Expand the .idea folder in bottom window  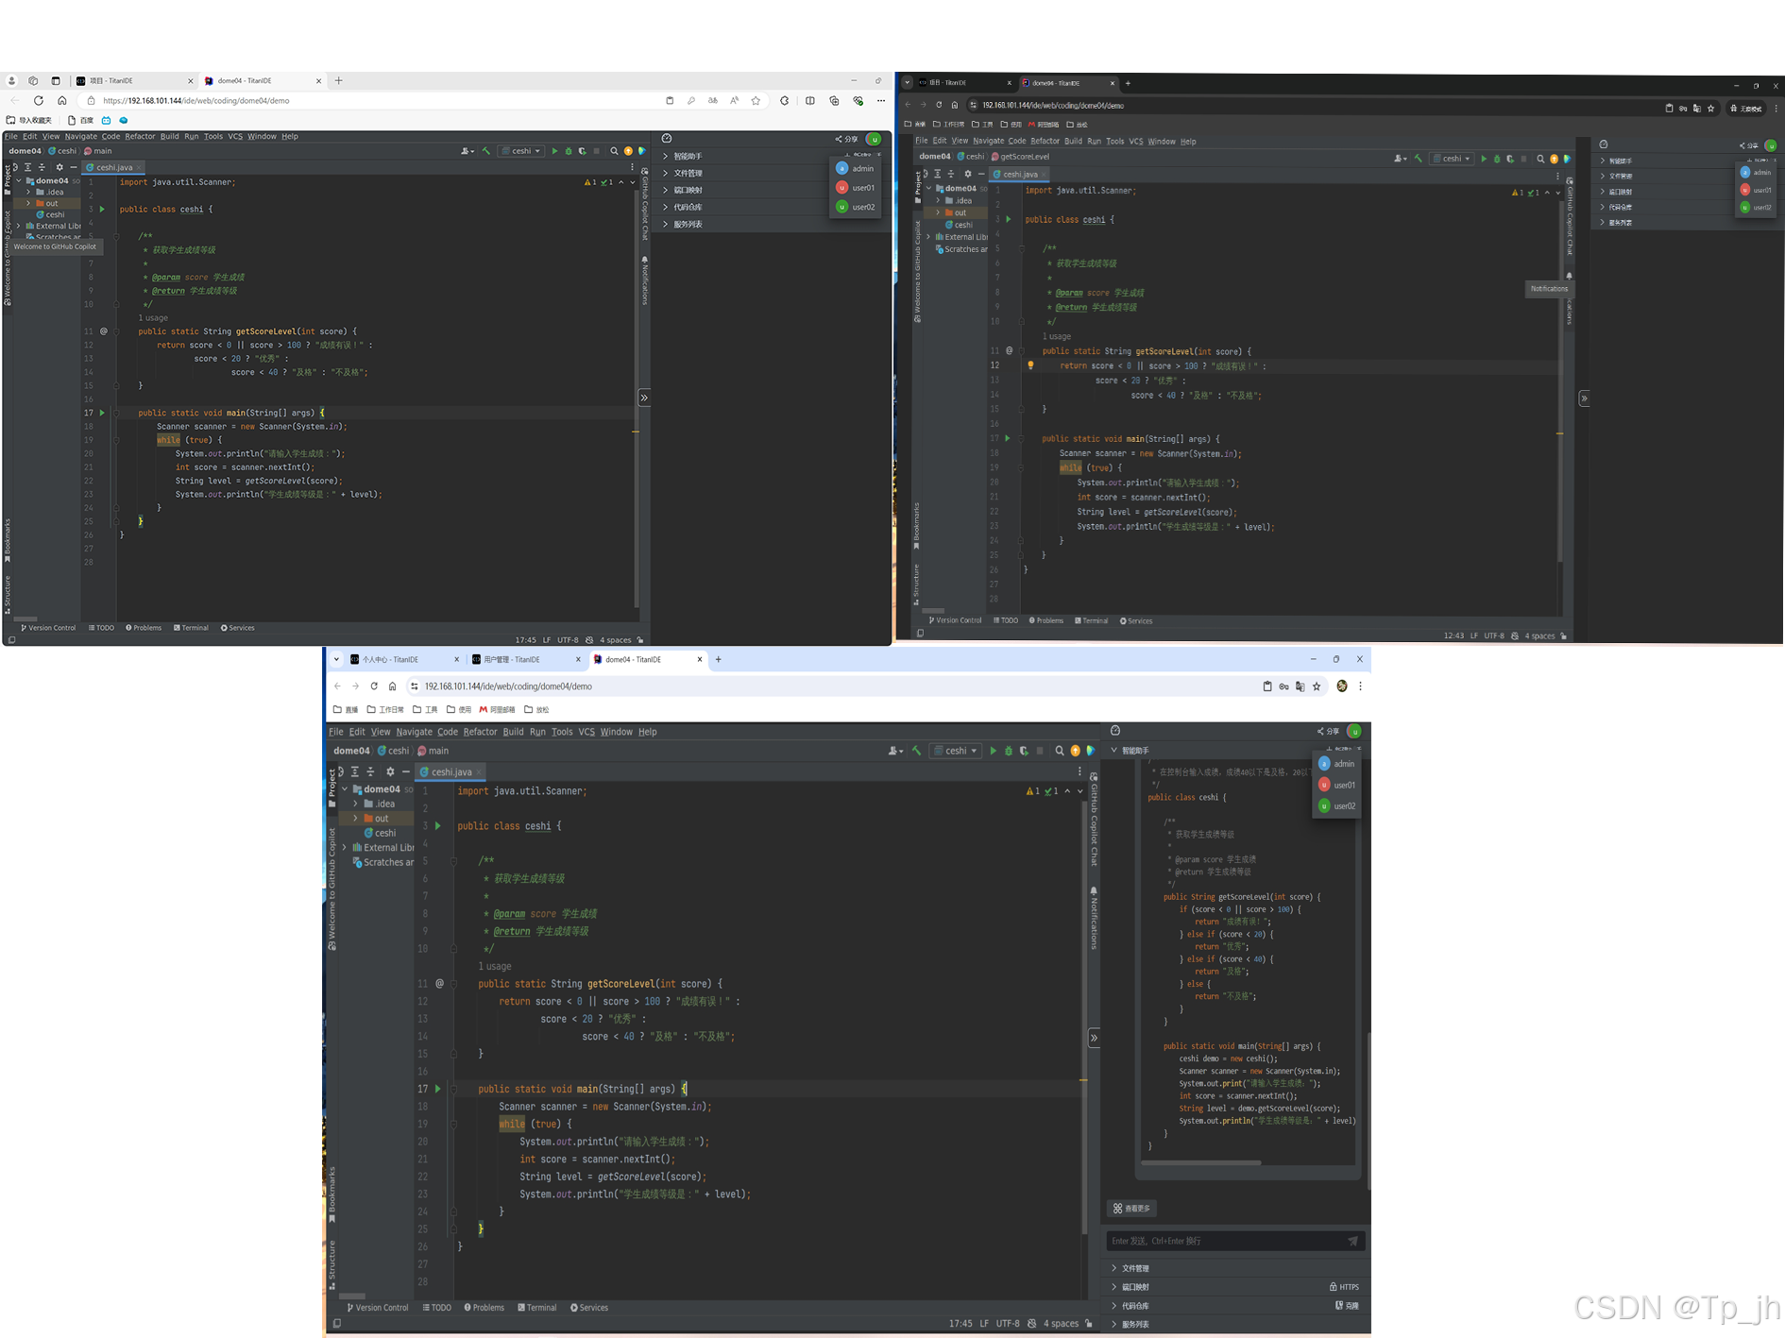click(356, 804)
